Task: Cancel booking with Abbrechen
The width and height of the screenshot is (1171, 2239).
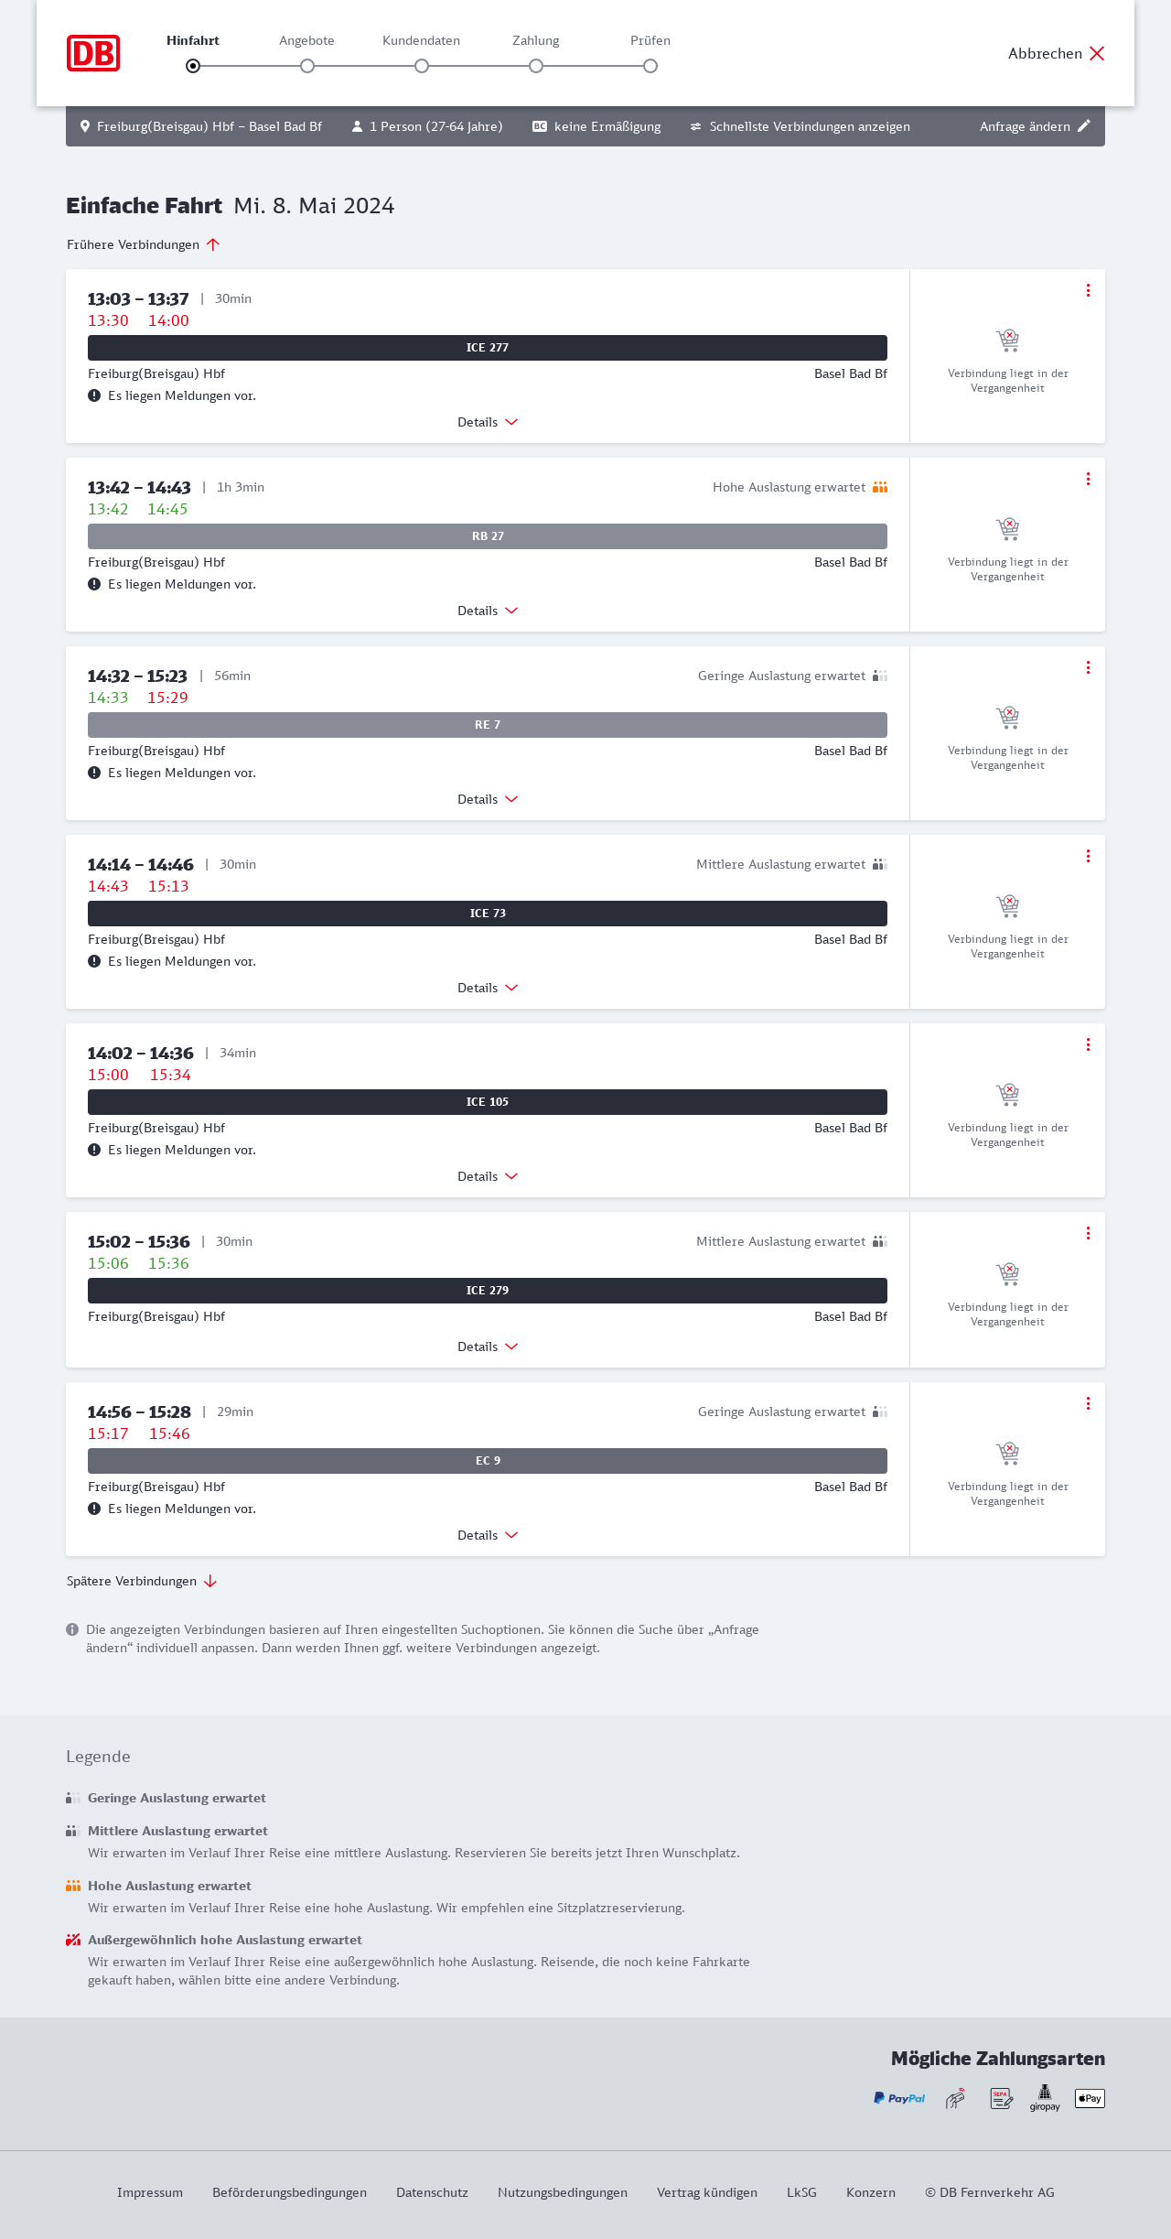Action: pyautogui.click(x=1056, y=53)
